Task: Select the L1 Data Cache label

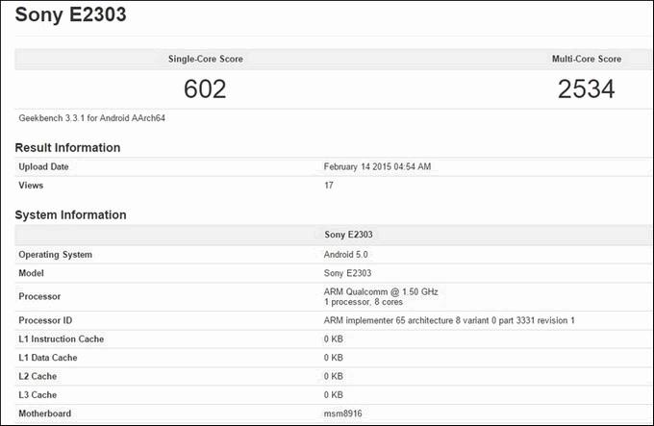Action: tap(48, 358)
